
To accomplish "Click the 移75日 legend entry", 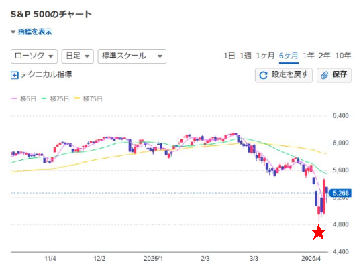I will [88, 99].
